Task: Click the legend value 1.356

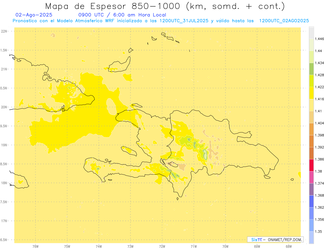Action: tap(319, 220)
